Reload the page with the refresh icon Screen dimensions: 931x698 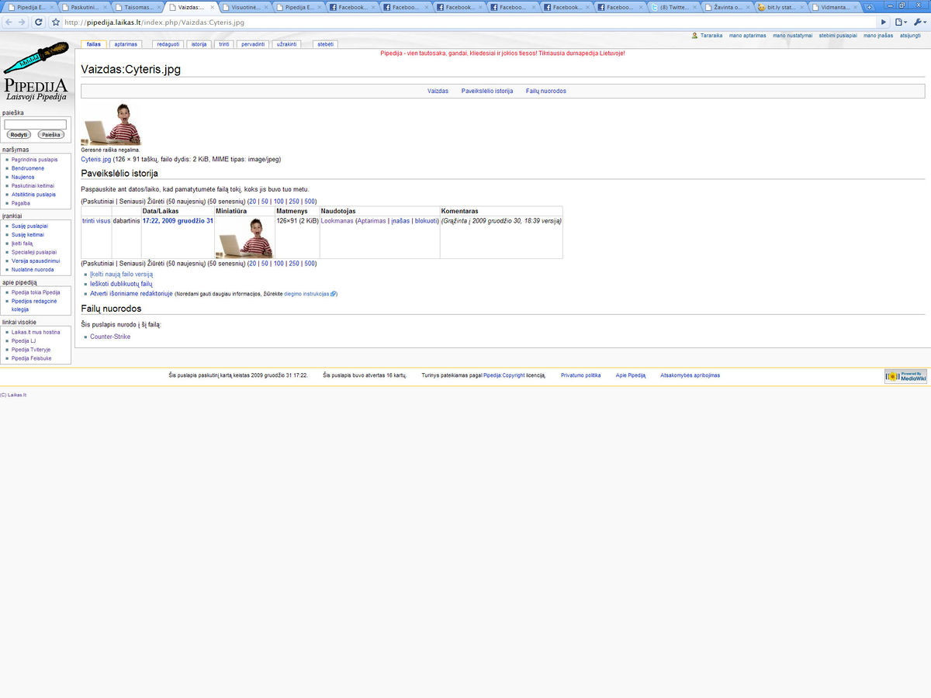point(38,22)
